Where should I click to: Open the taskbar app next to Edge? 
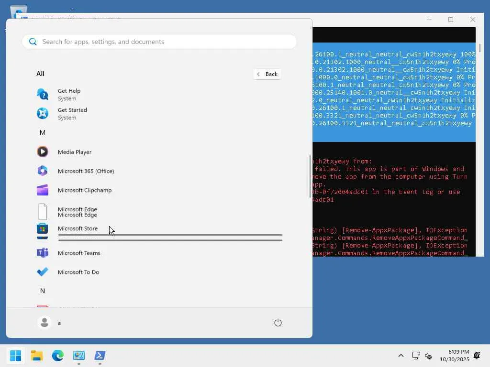(x=79, y=356)
